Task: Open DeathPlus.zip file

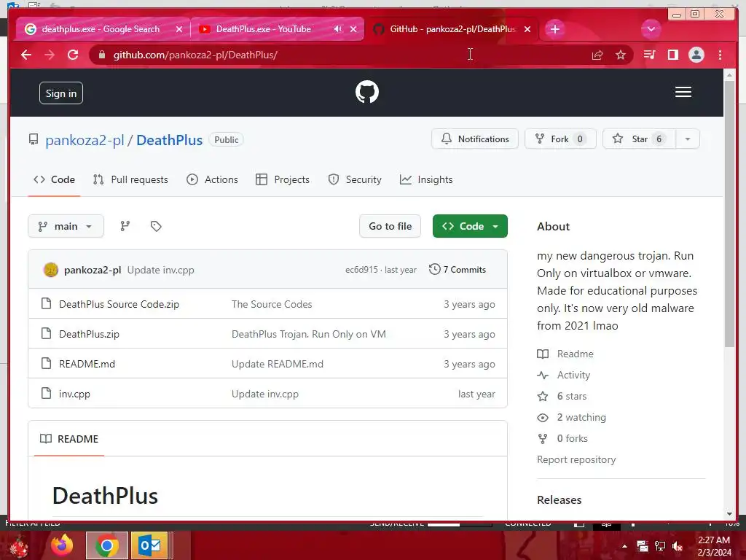Action: [89, 334]
